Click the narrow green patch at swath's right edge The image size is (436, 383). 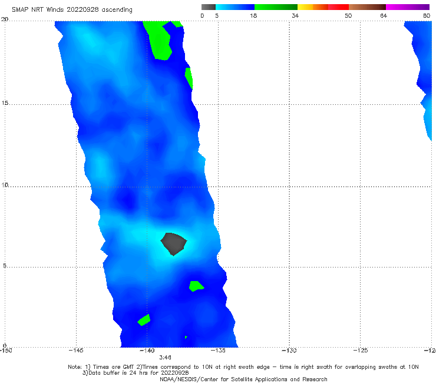[x=189, y=78]
